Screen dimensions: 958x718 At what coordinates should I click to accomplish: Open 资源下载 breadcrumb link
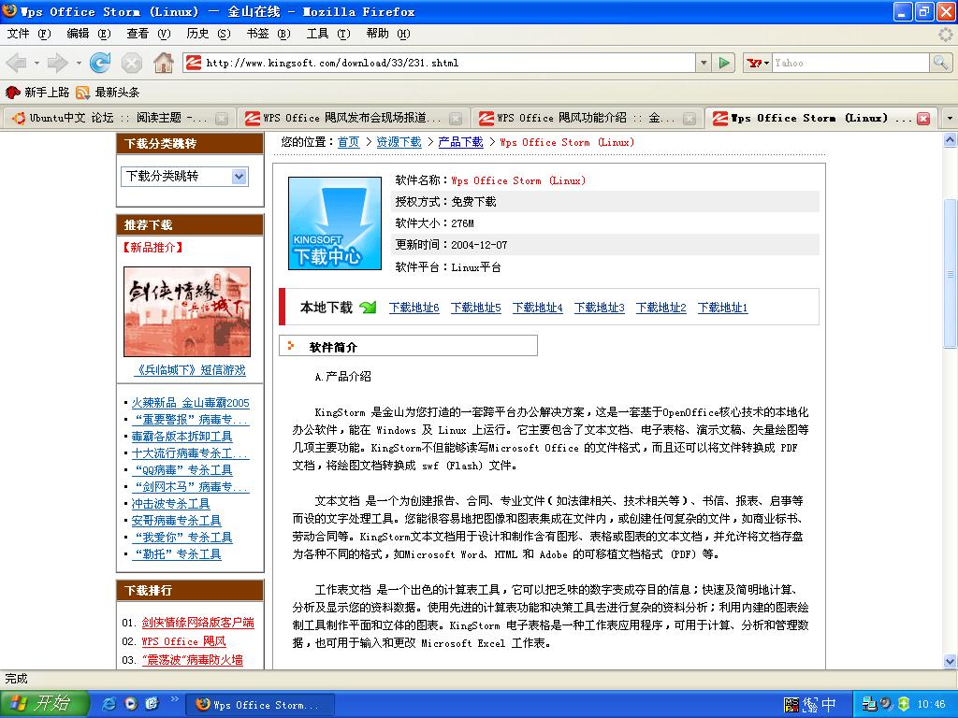pyautogui.click(x=399, y=142)
